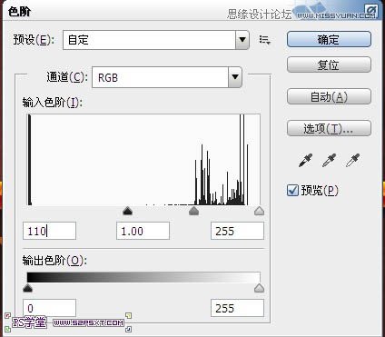This screenshot has width=385, height=337.
Task: Click the input black point slider
Action: [x=128, y=211]
